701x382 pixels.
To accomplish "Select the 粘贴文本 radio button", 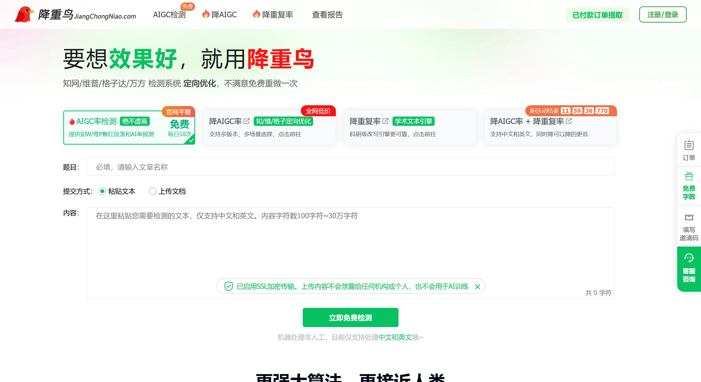I will point(102,191).
